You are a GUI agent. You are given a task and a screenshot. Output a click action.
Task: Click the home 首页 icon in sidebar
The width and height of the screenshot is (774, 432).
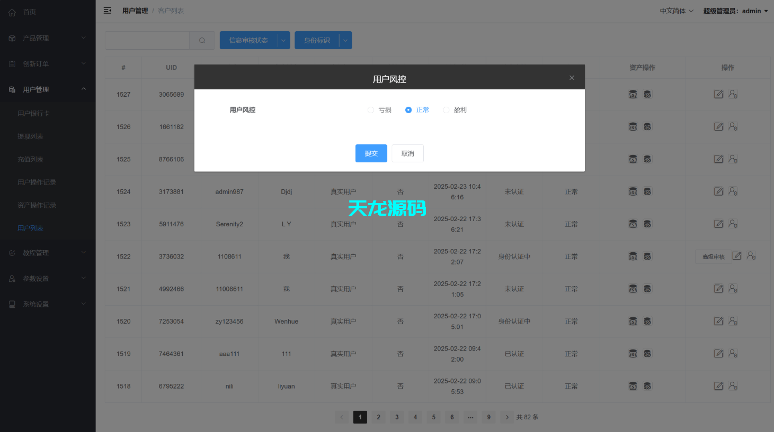point(12,12)
